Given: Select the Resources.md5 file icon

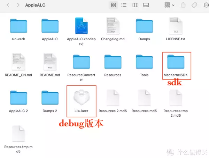Looking at the screenshot, I should (x=144, y=98).
